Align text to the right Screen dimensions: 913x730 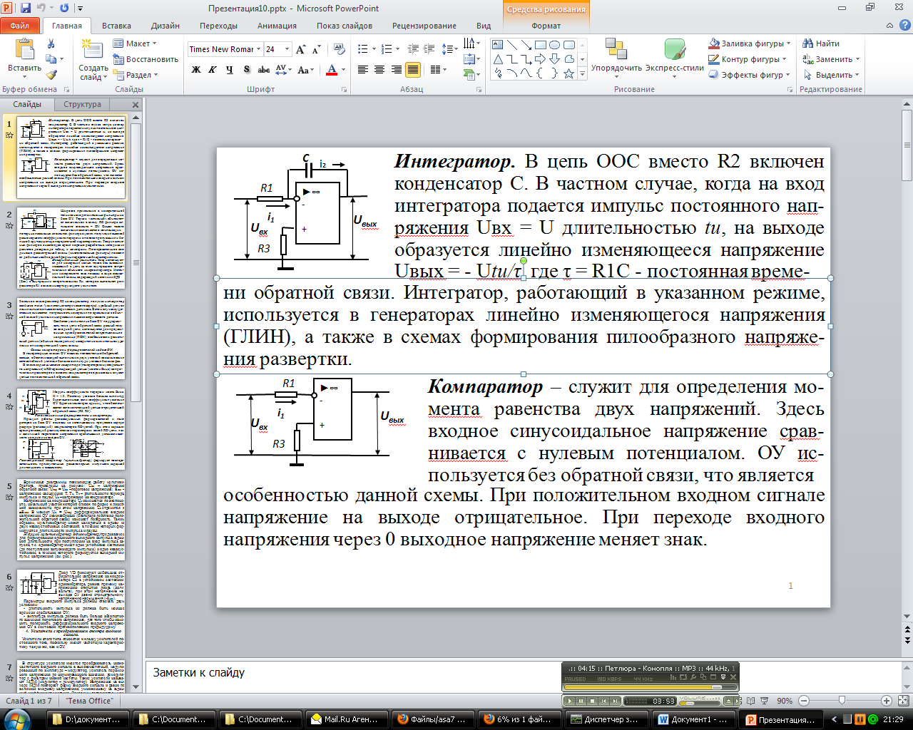click(x=396, y=70)
